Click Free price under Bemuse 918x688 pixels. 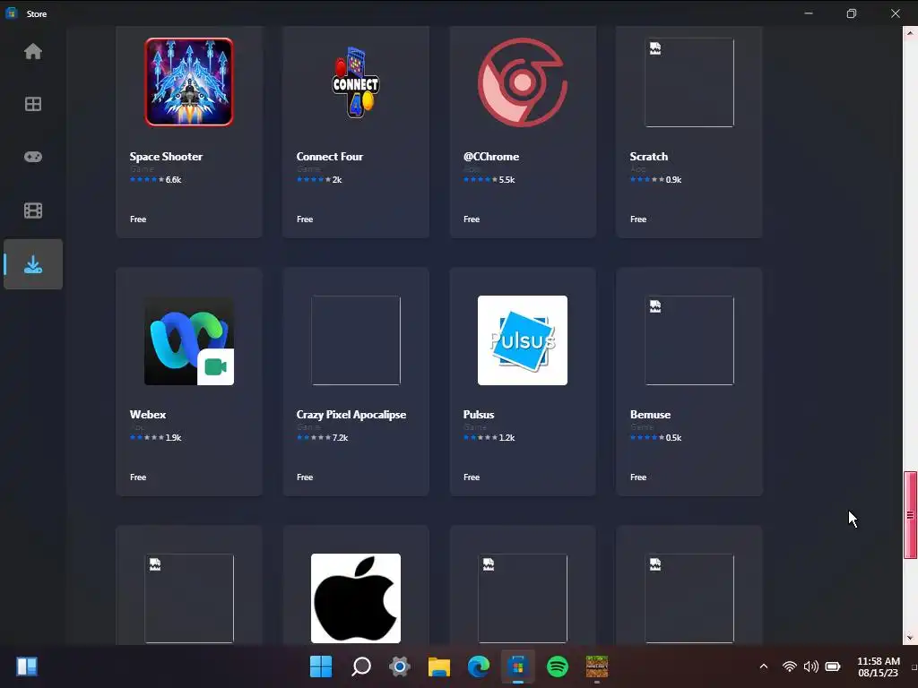(638, 477)
